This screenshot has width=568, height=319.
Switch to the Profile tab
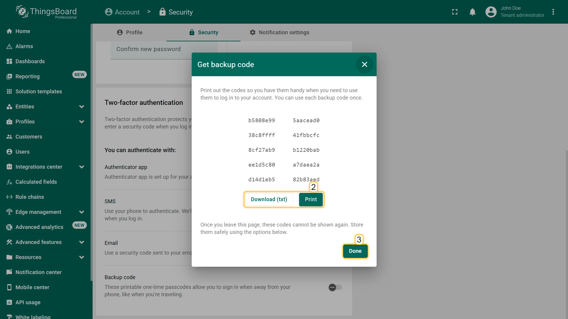[130, 32]
